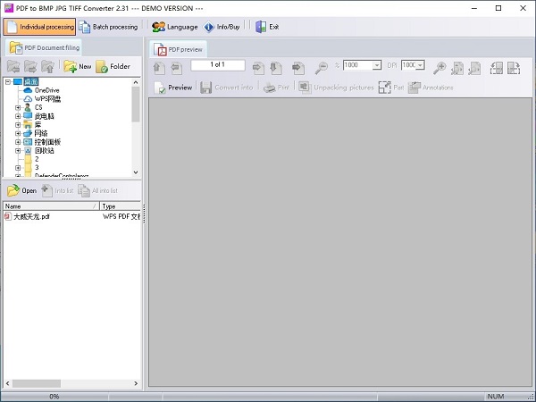The width and height of the screenshot is (536, 402).
Task: Rotate page right icon
Action: pyautogui.click(x=514, y=68)
